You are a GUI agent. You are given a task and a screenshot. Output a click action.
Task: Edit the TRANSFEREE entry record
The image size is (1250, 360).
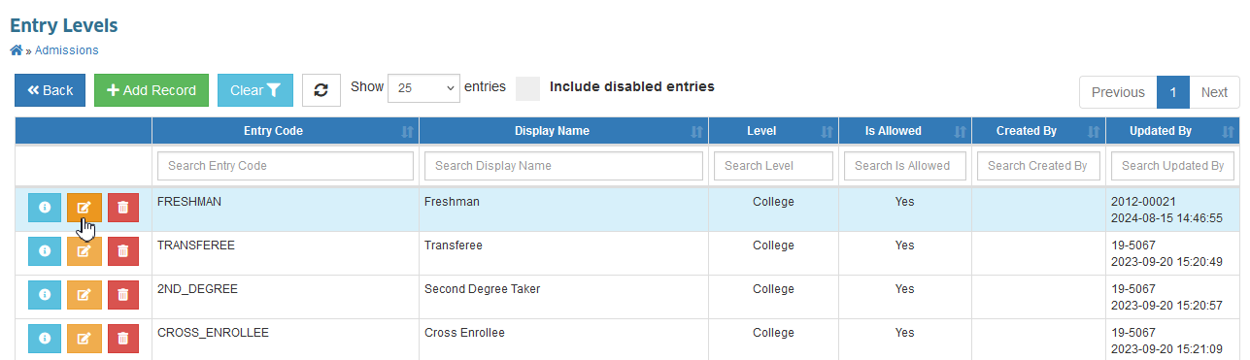tap(84, 251)
